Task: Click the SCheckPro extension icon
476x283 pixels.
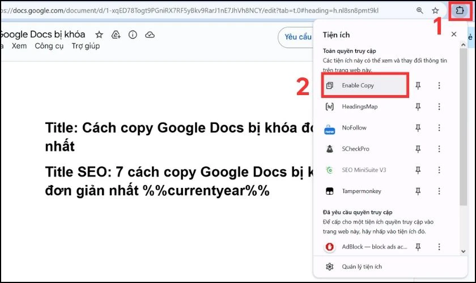Action: pos(330,149)
